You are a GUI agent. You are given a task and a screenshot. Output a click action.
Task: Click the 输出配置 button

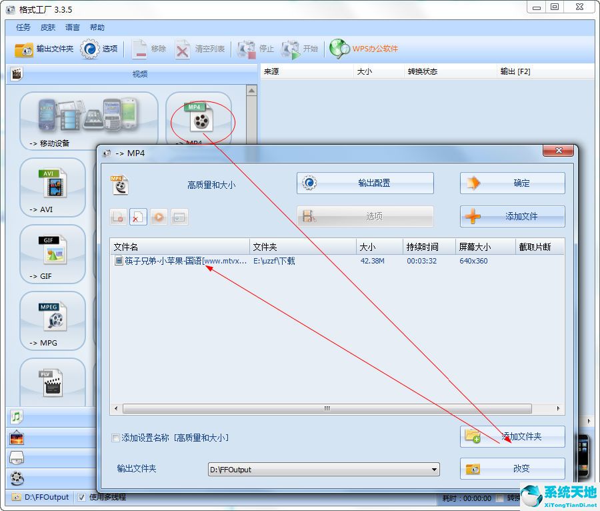click(x=365, y=183)
